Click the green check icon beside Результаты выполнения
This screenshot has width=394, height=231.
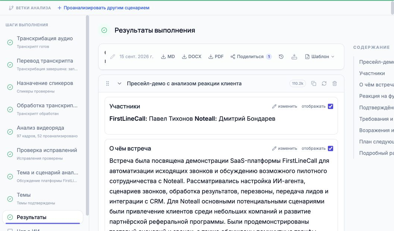(104, 30)
